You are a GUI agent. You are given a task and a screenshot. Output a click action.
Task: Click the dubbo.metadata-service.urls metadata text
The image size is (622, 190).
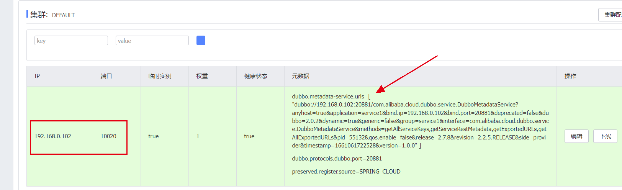click(x=420, y=121)
